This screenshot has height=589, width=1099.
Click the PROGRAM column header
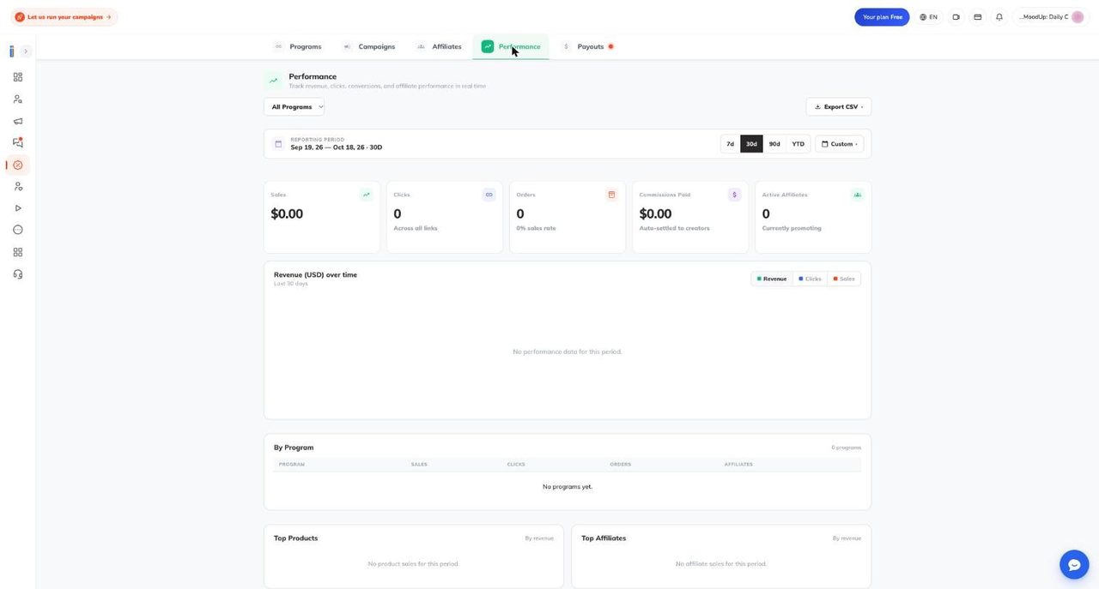click(x=292, y=465)
